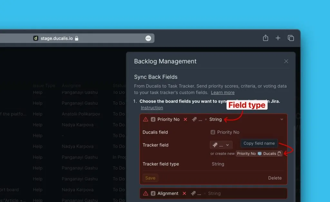
Task: Click the Priority No Ducalis field name chip
Action: click(x=257, y=154)
